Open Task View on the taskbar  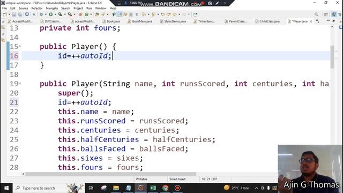(91, 188)
